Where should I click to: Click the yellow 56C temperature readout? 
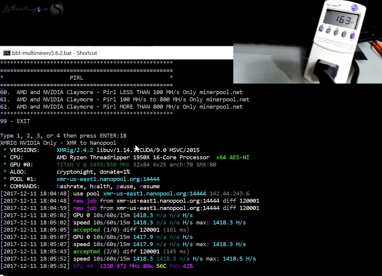(161, 266)
